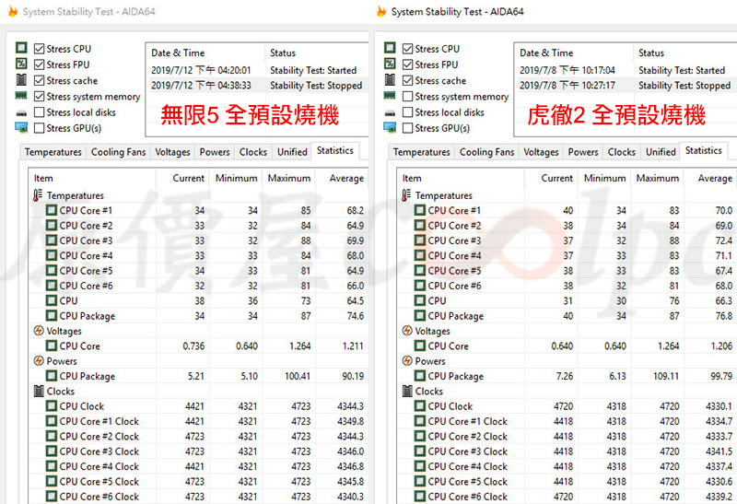Uncheck Stress CPU in left window

click(x=39, y=49)
